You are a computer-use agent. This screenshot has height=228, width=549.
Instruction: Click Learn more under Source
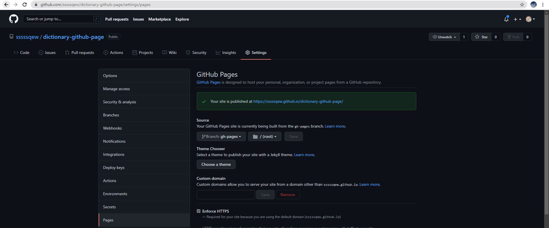coord(335,126)
